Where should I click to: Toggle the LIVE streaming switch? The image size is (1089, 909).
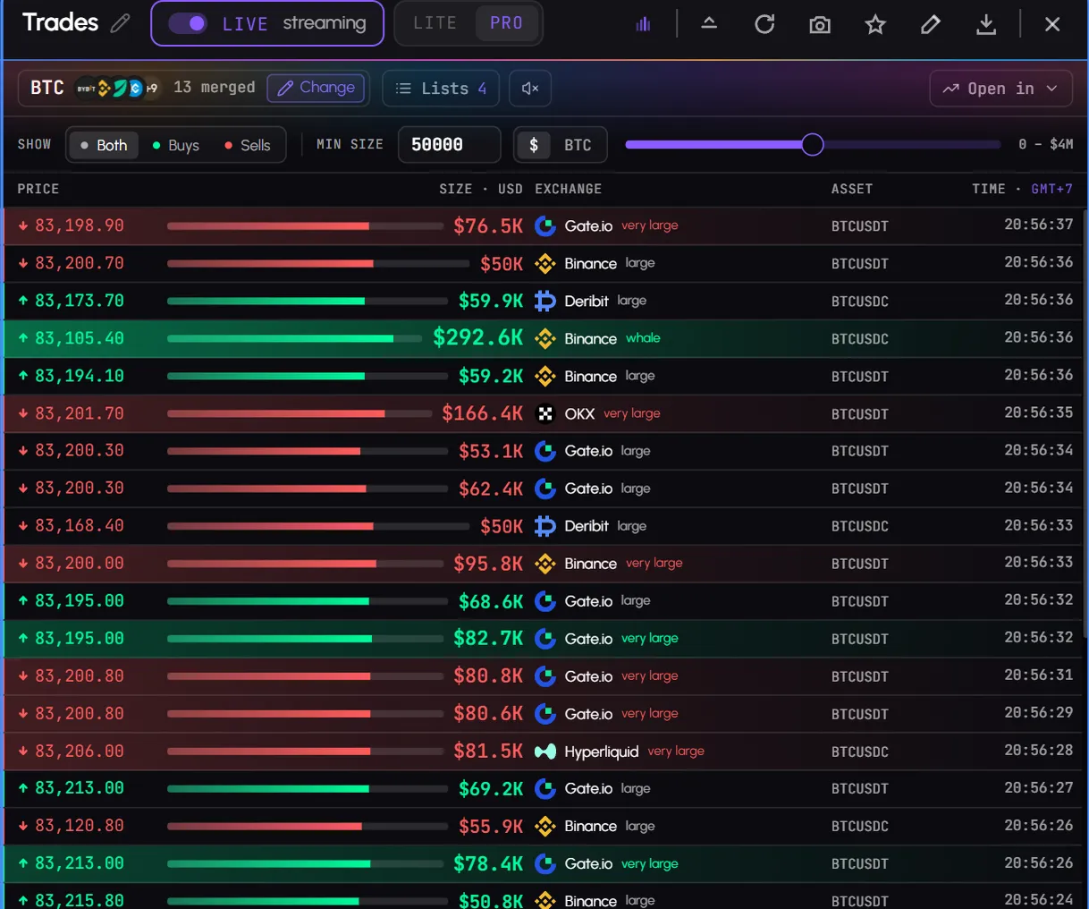188,23
